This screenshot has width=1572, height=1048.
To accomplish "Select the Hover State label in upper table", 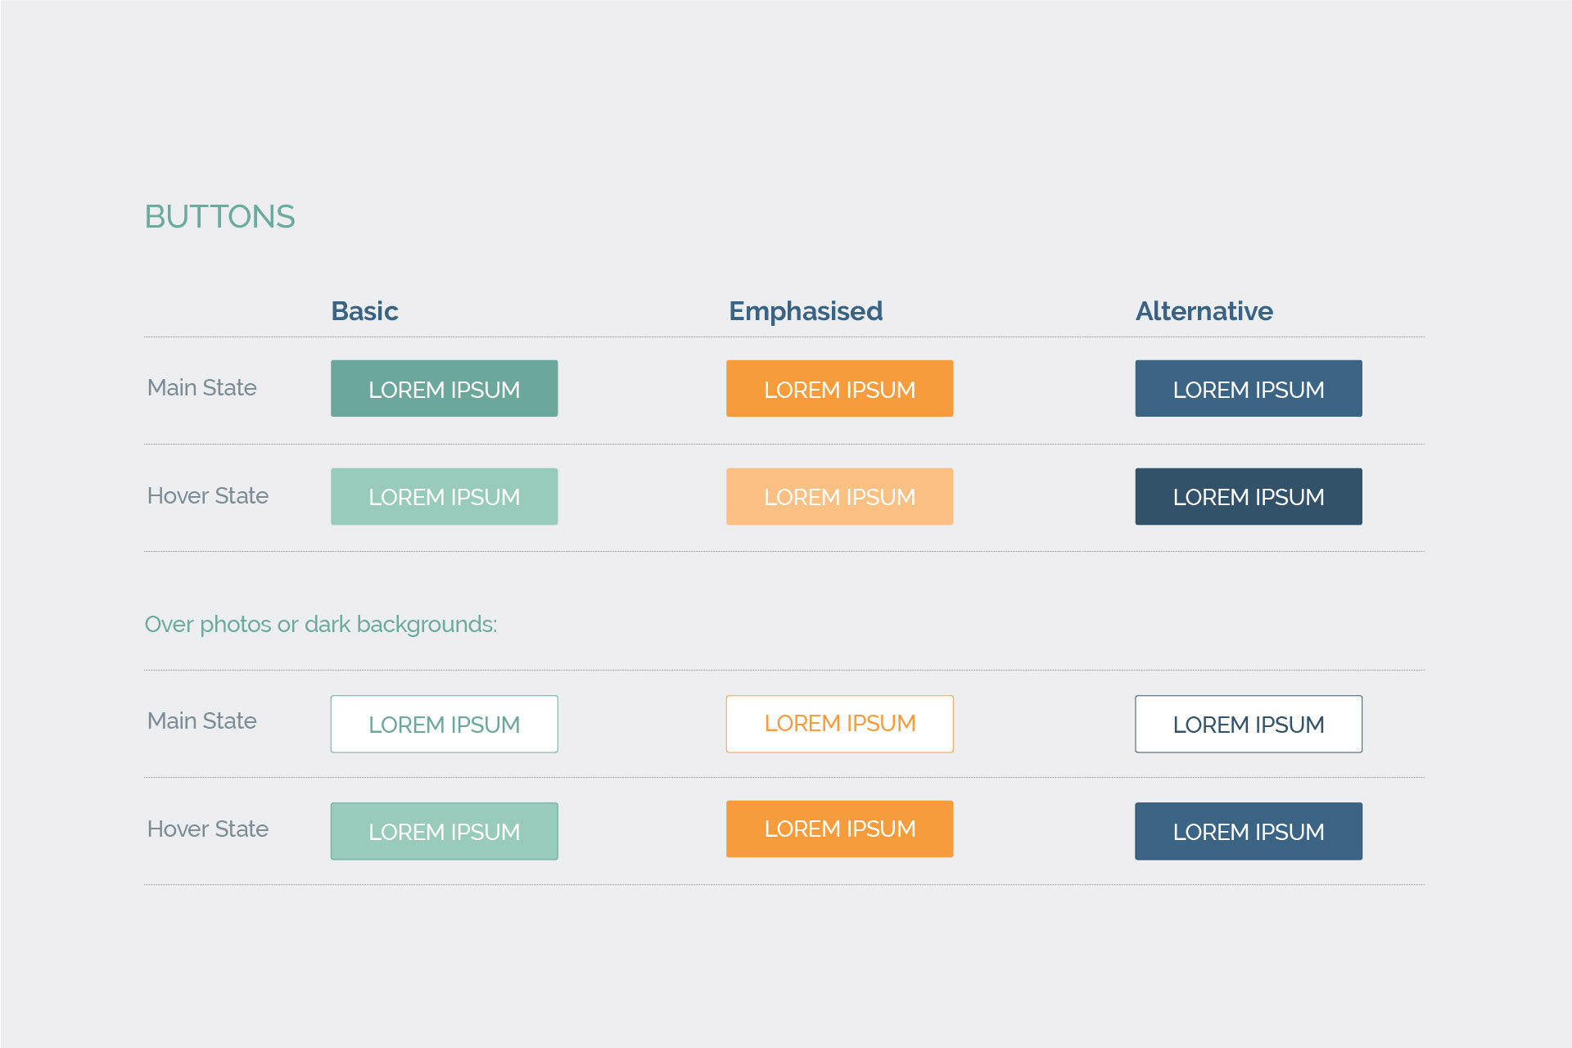I will point(207,496).
